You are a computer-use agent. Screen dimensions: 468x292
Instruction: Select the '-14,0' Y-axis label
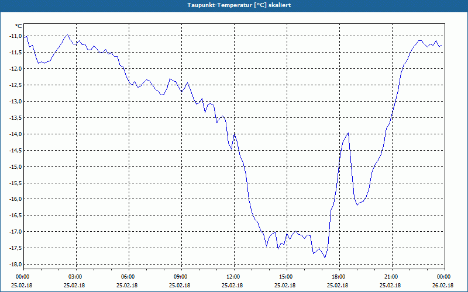click(16, 134)
